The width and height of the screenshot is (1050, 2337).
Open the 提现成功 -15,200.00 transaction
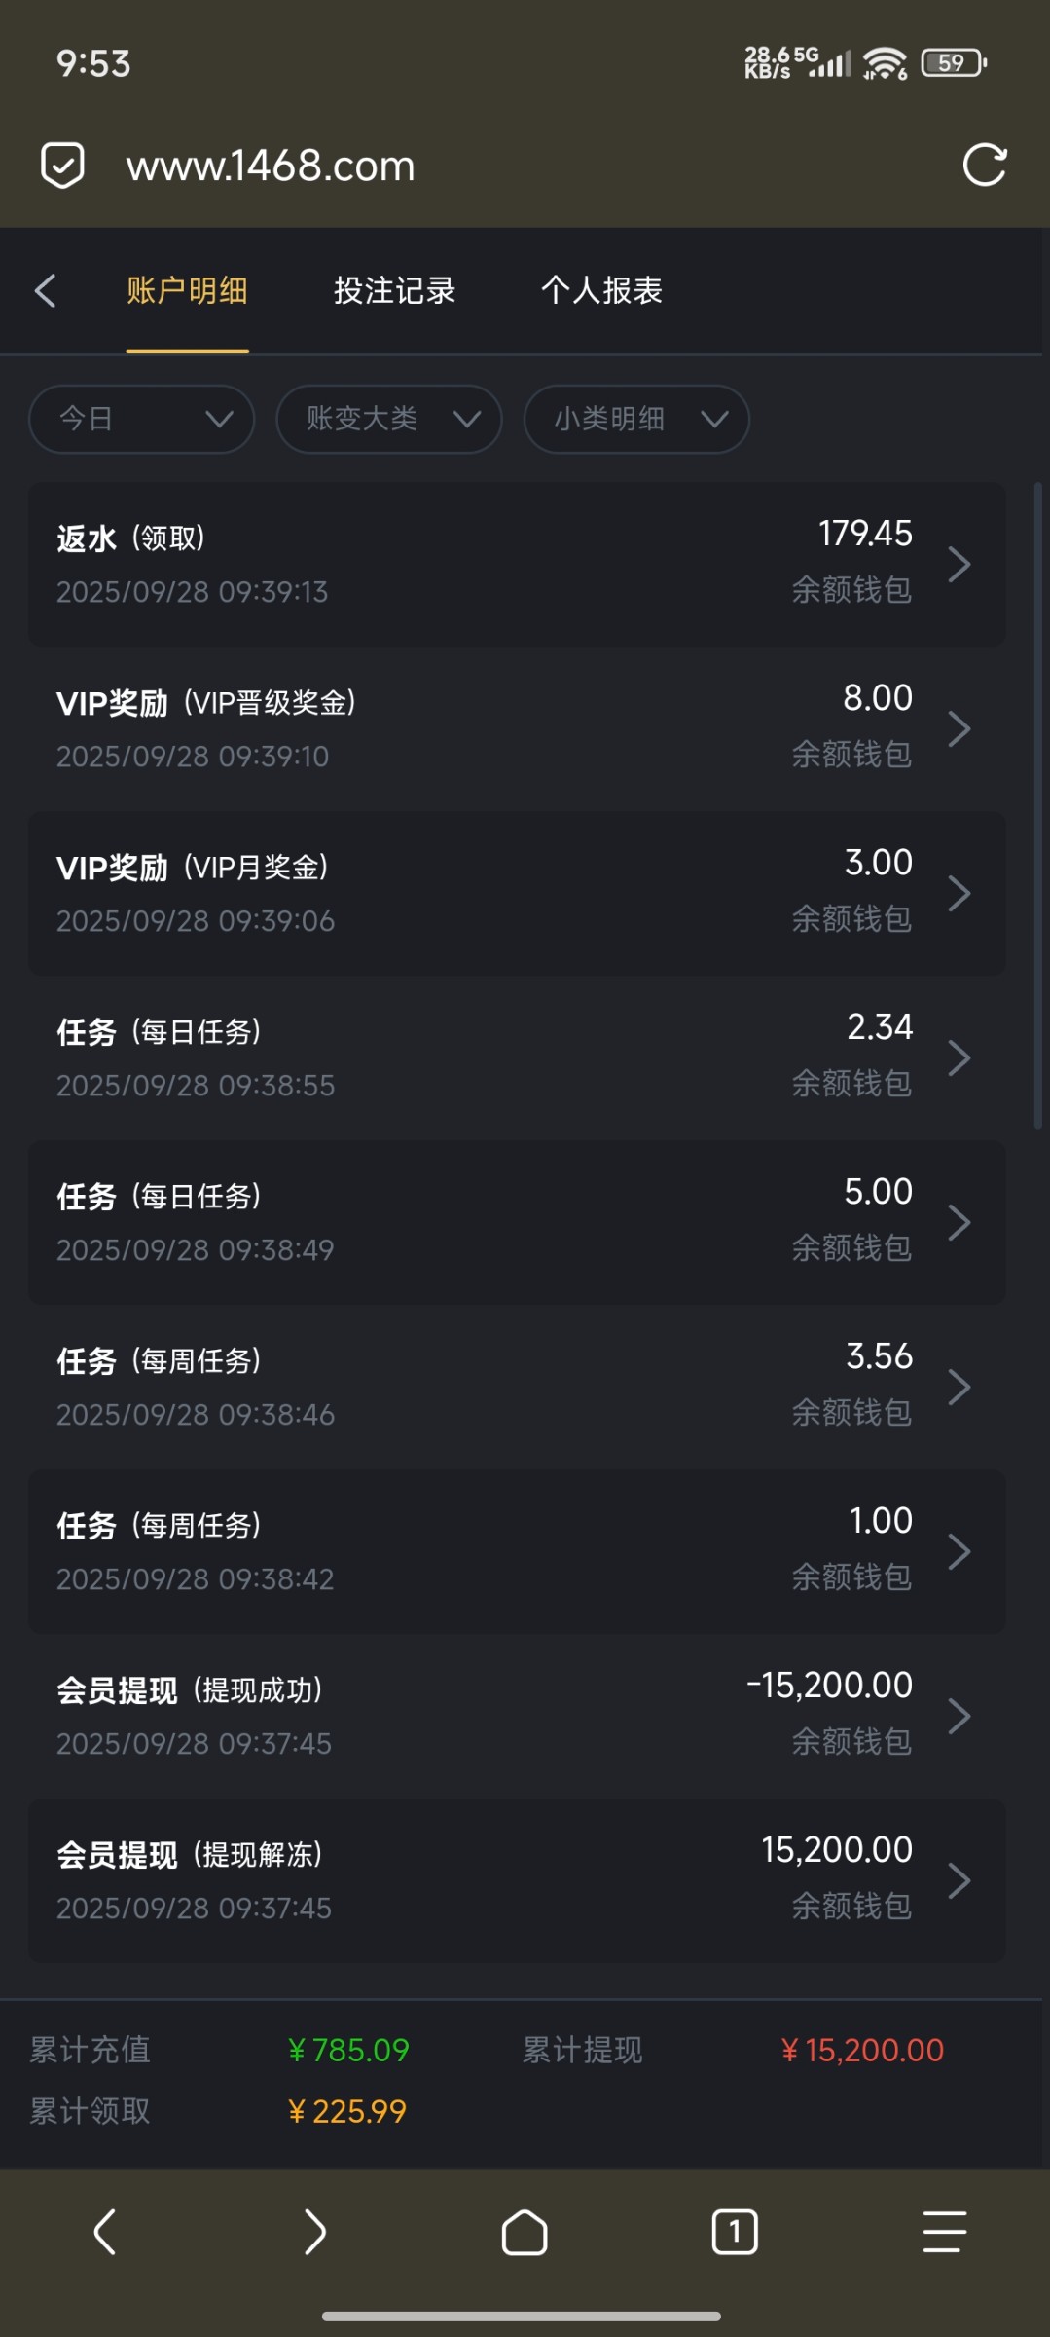516,1716
